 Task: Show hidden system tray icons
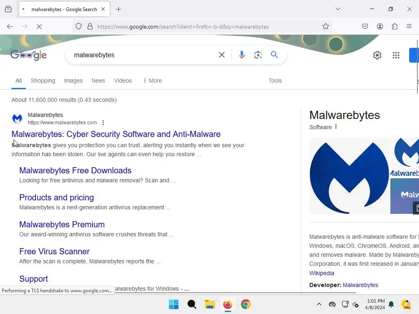coord(319,304)
